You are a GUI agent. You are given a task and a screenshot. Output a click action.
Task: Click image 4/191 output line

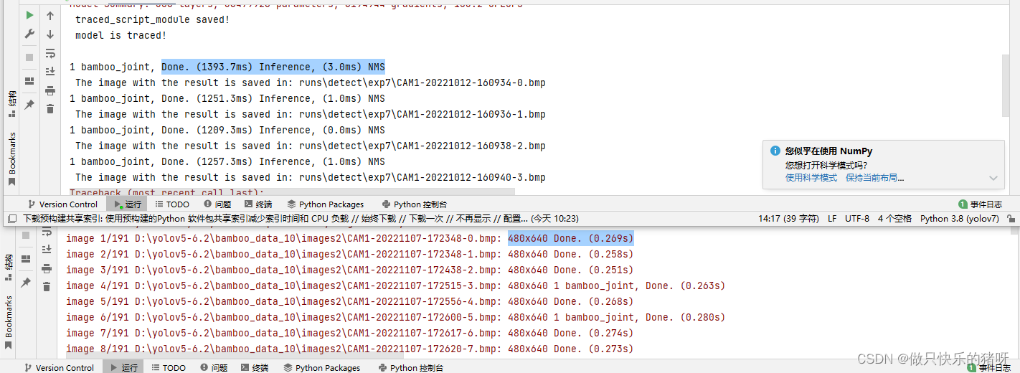coord(396,286)
